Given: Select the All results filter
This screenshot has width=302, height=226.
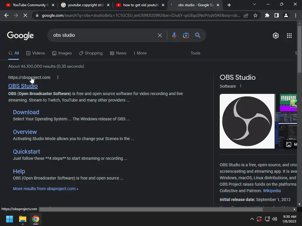Looking at the screenshot, I should click(x=14, y=53).
